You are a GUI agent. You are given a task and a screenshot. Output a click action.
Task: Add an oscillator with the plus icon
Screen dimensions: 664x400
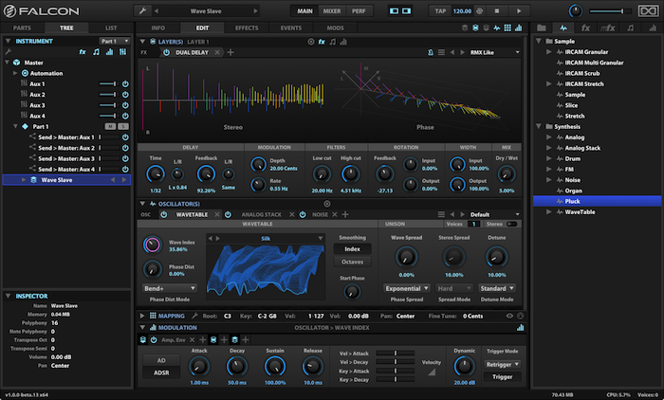pos(345,214)
